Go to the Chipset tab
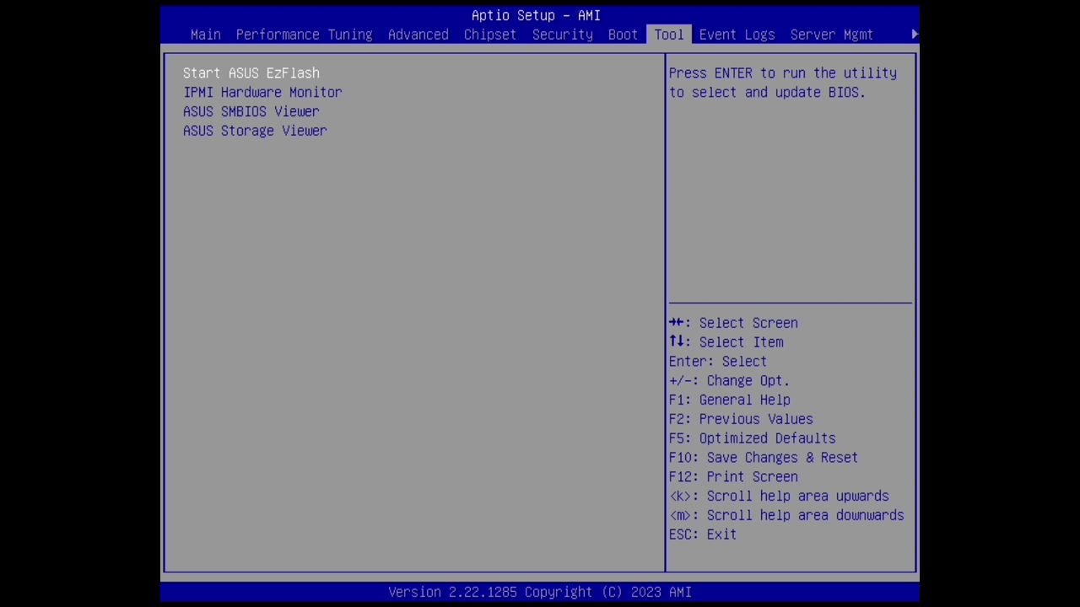This screenshot has width=1080, height=607. point(489,35)
